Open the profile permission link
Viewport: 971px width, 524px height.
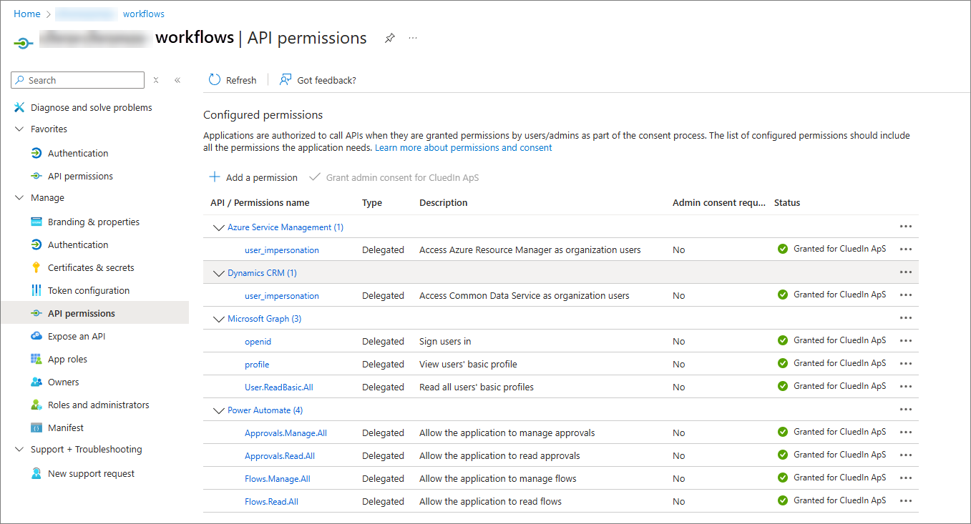pyautogui.click(x=257, y=365)
